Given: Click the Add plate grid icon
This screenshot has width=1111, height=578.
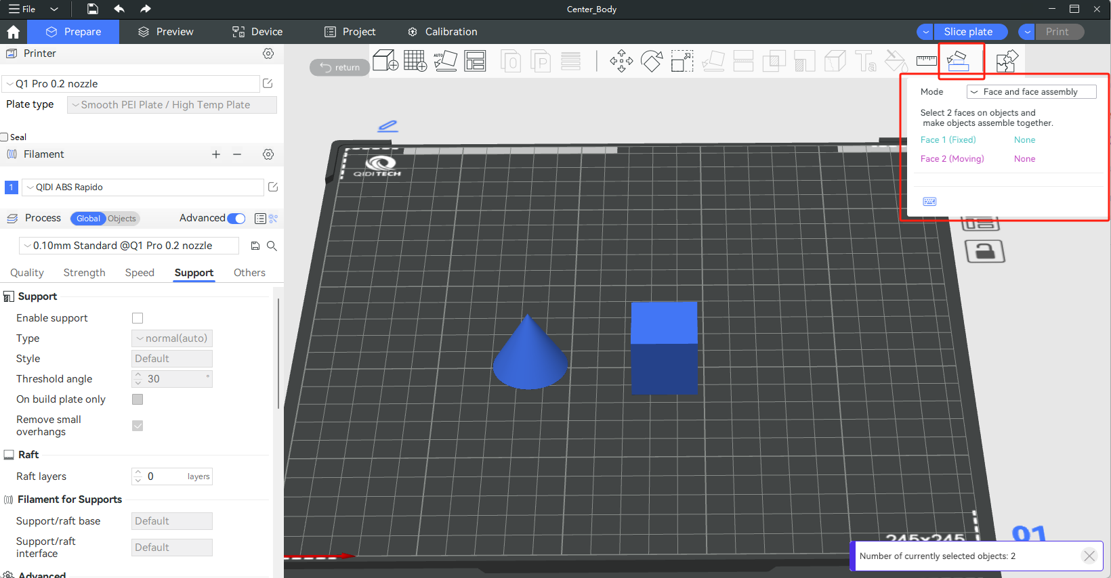Looking at the screenshot, I should [415, 61].
